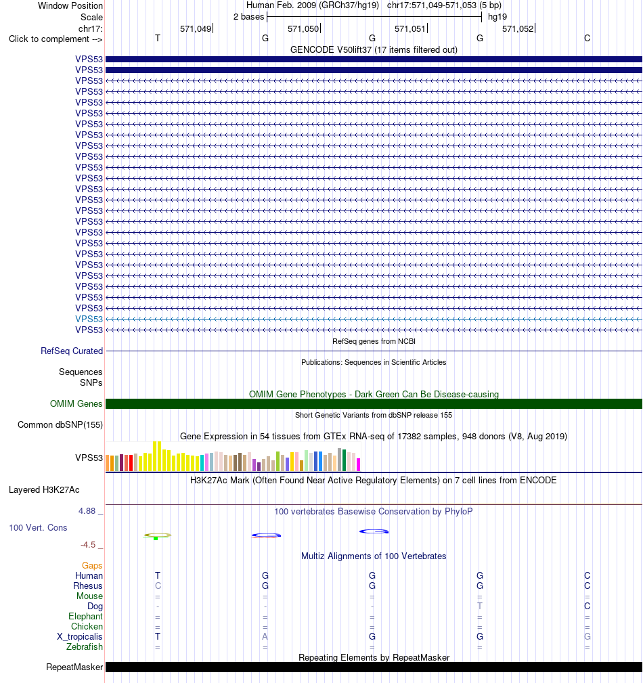This screenshot has width=643, height=683.
Task: Select the Zebrafish alignment row label
Action: 85,647
